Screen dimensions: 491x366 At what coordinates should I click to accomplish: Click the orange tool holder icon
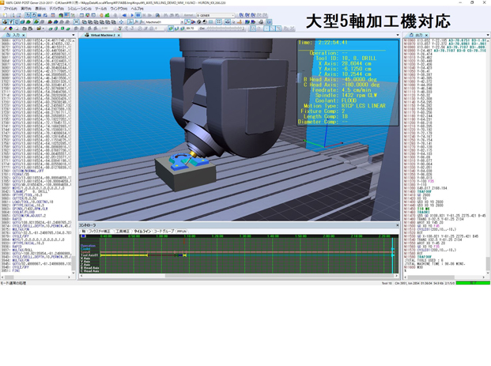pyautogui.click(x=240, y=22)
